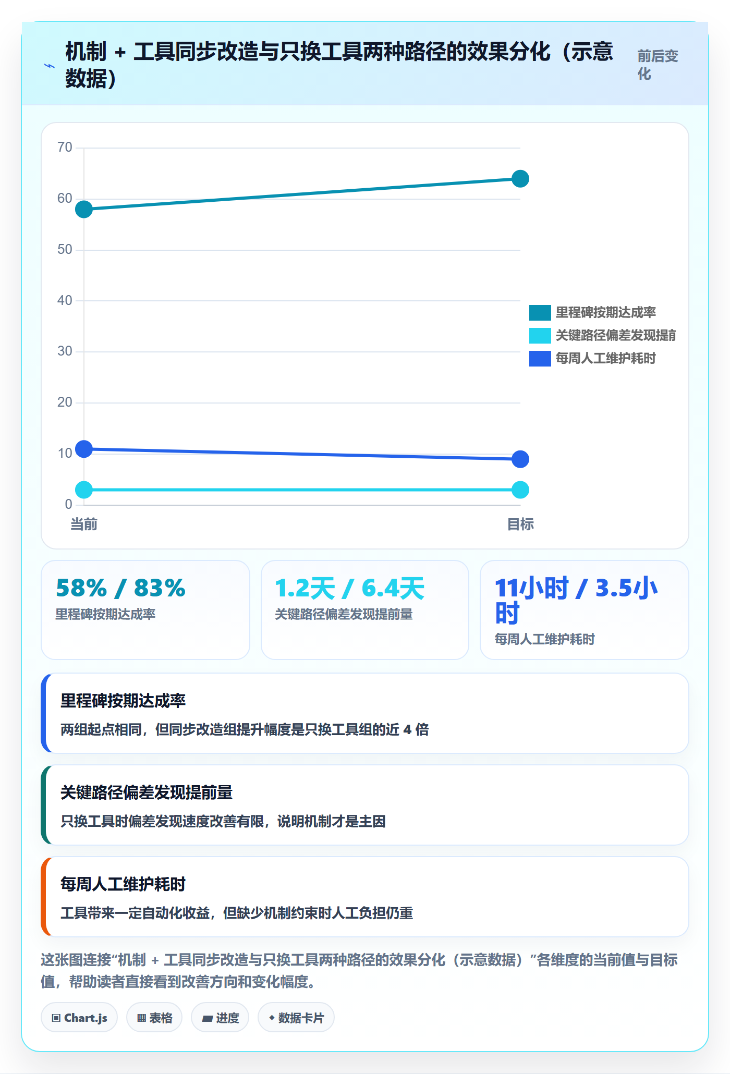The image size is (730, 1074).
Task: Click the text 只换工具时偏差发现速度改善有限
Action: point(162,821)
